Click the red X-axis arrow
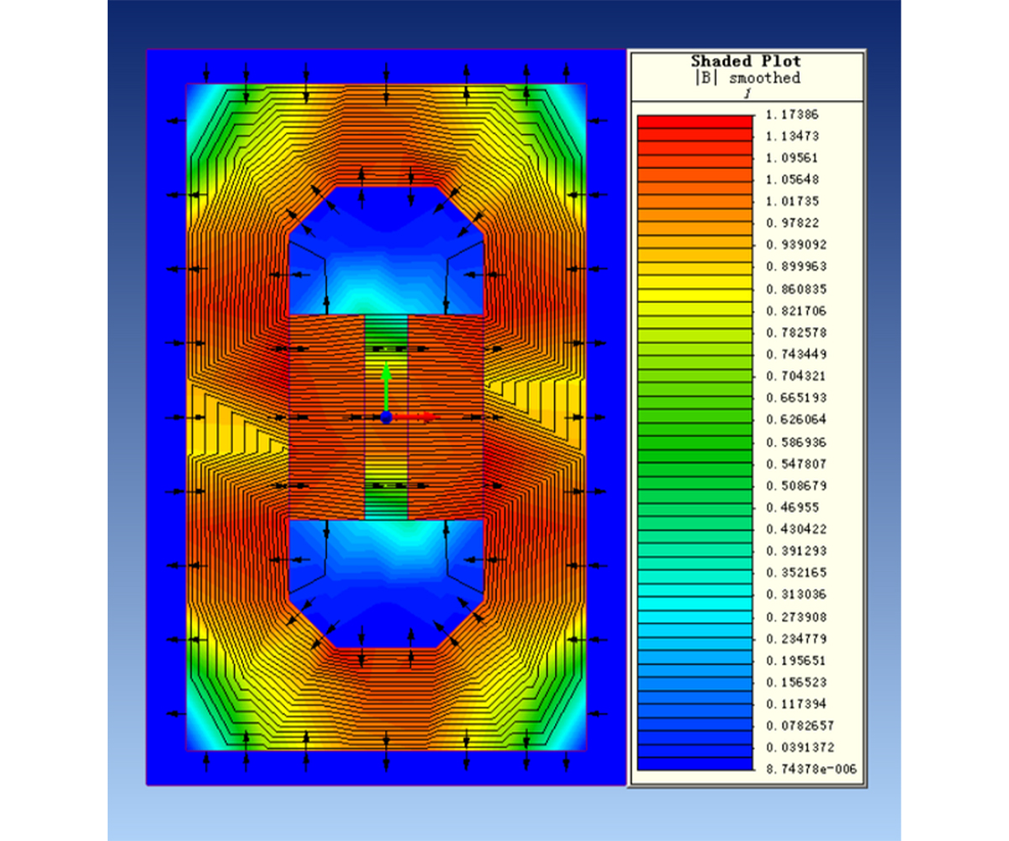1009x841 pixels. (415, 416)
